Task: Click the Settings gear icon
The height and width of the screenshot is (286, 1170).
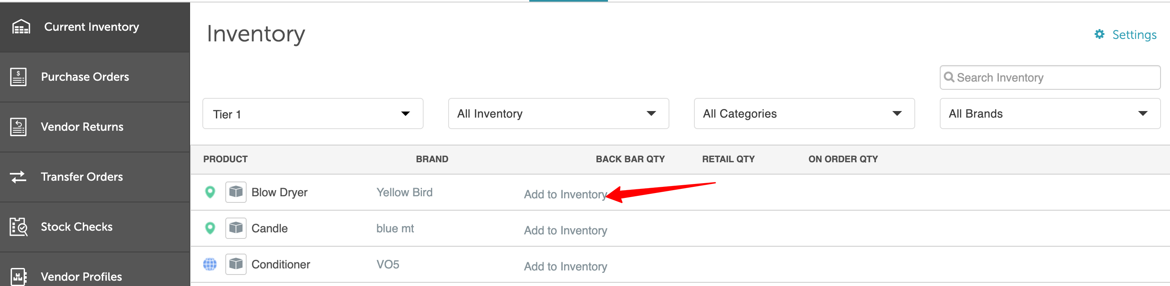Action: point(1099,34)
